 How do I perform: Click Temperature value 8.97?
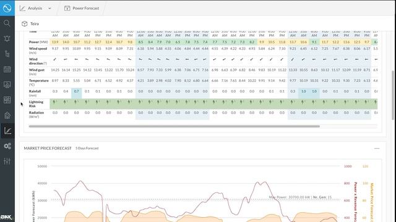[x=55, y=81]
